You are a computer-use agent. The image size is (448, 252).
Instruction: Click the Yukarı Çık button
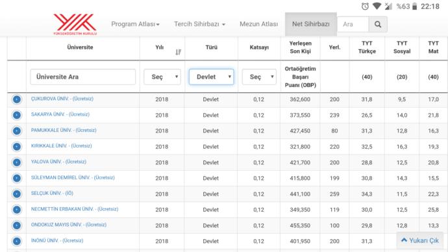click(x=419, y=240)
